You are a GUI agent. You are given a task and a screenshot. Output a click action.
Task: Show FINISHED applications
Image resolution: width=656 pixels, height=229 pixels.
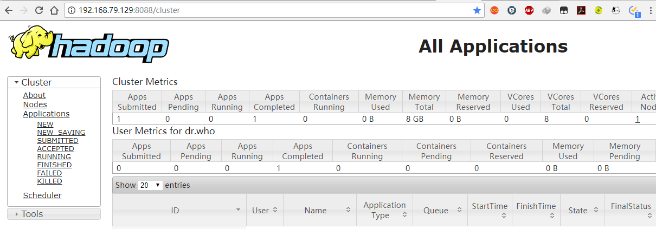click(x=54, y=165)
